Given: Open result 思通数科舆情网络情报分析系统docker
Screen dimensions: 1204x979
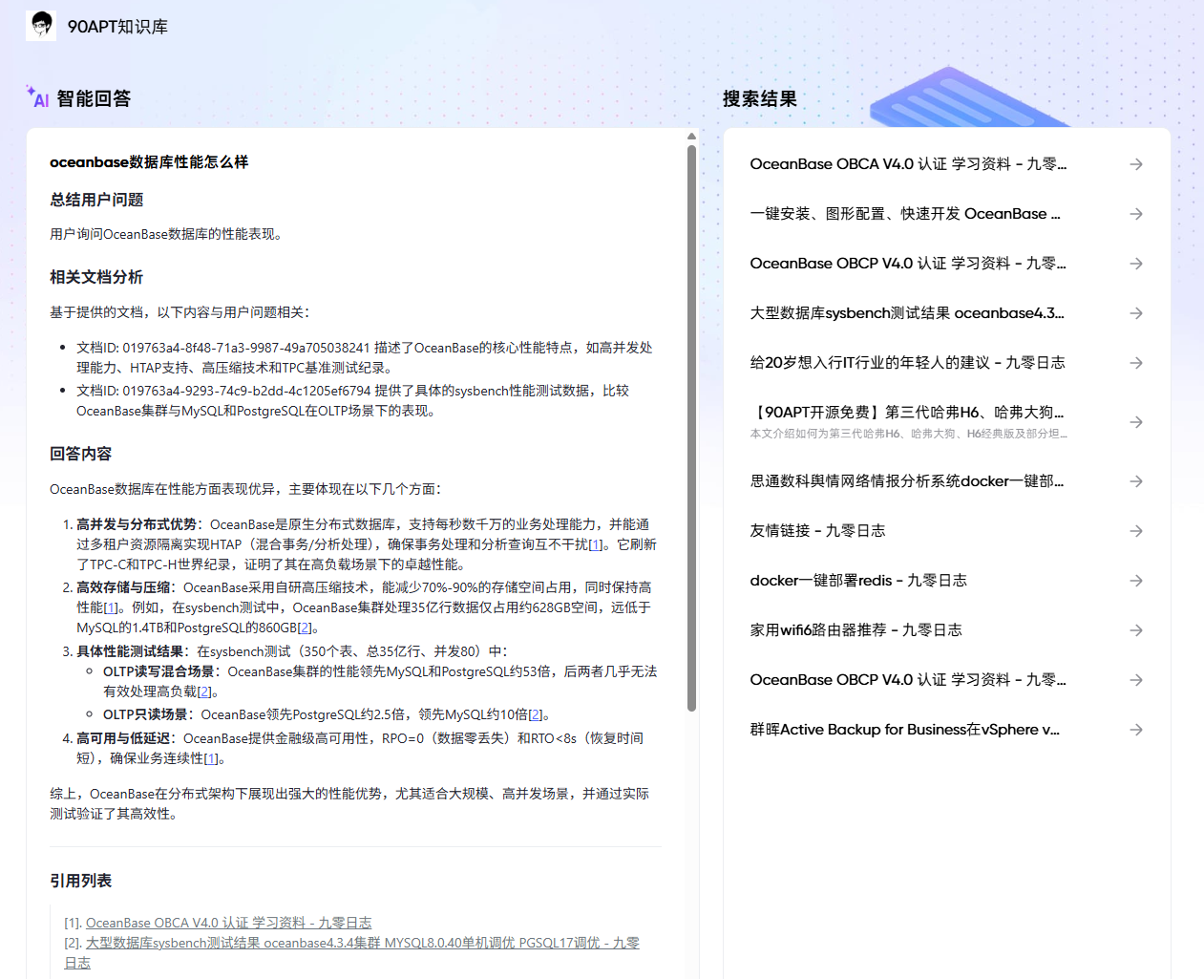Looking at the screenshot, I should pyautogui.click(x=907, y=481).
